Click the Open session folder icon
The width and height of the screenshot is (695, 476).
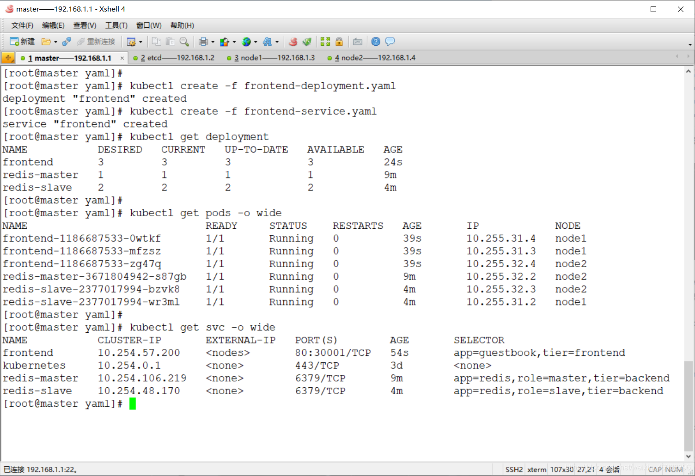click(46, 42)
